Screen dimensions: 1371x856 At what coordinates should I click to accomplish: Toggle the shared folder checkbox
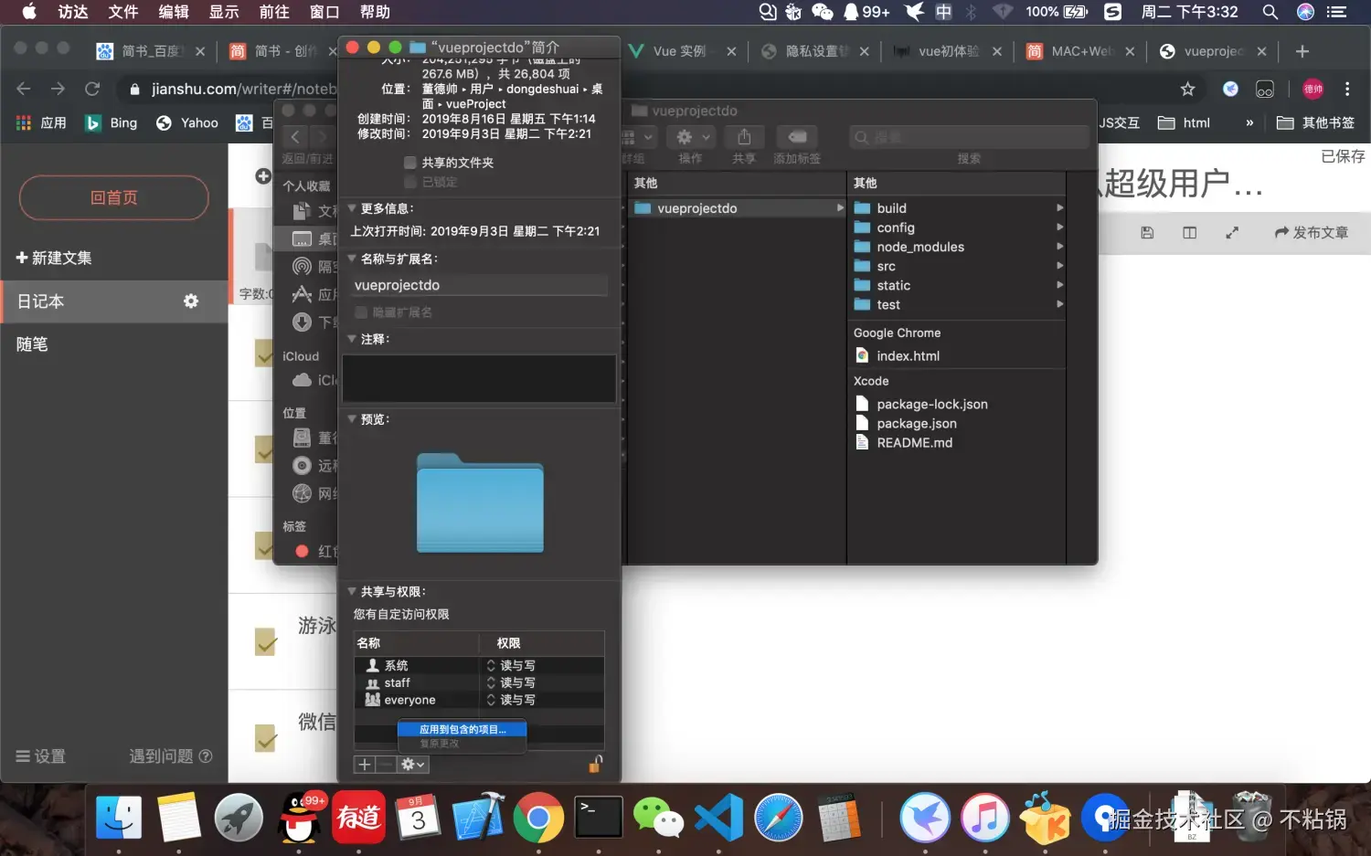[x=410, y=163]
